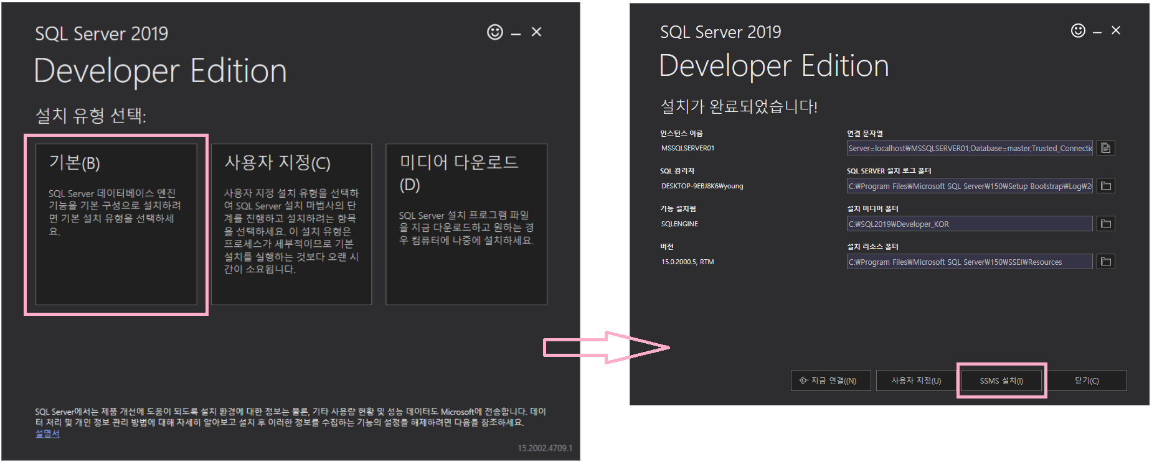Open the install resources folder icon
The width and height of the screenshot is (1162, 470).
1106,262
